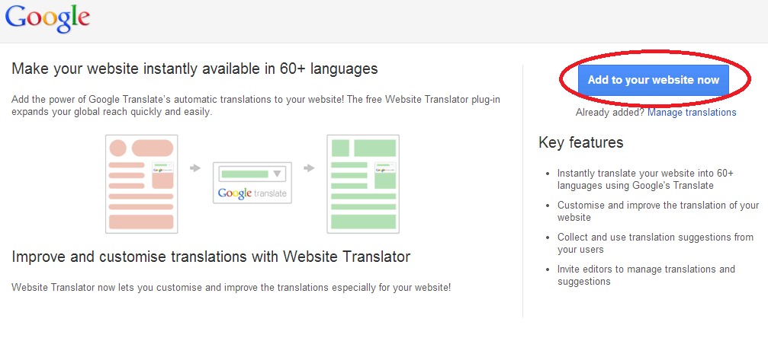Click the Google logo

coord(47,18)
